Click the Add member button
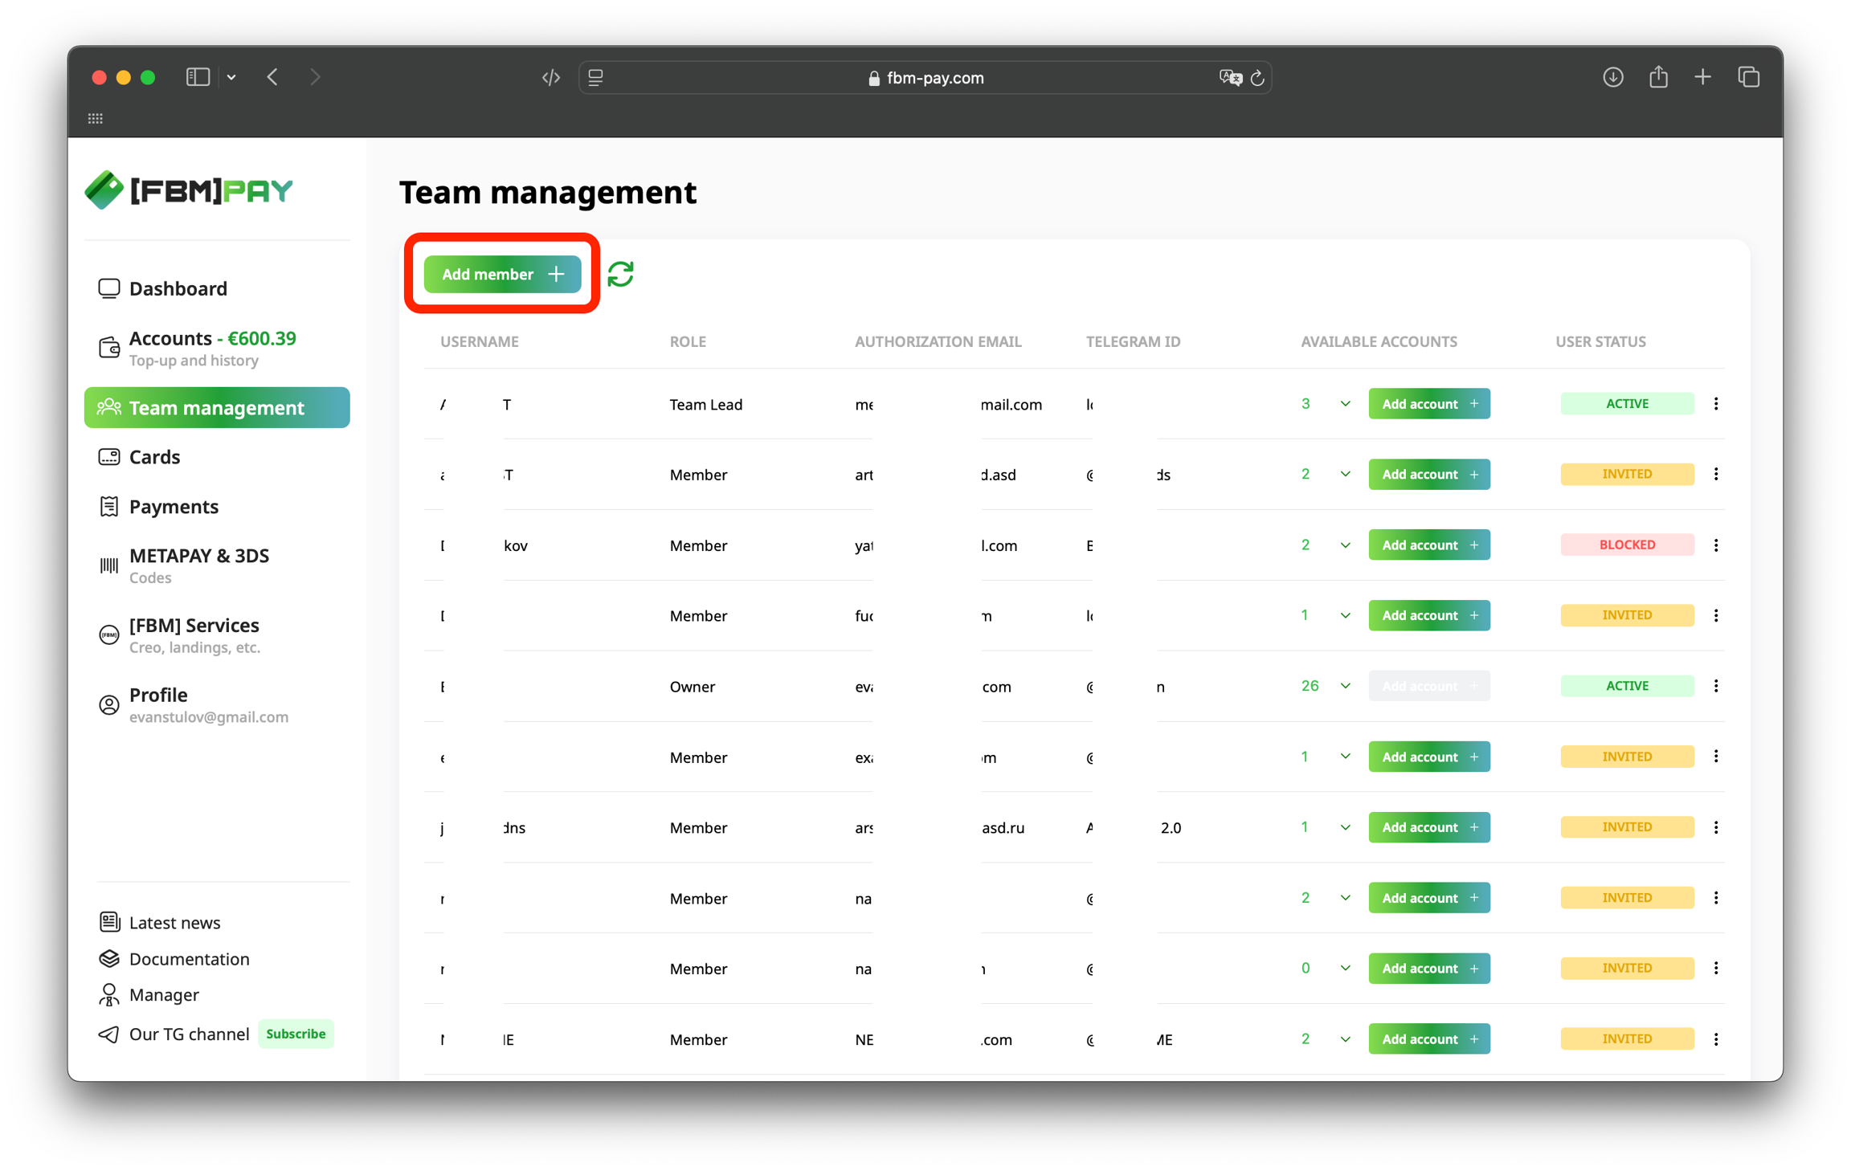The width and height of the screenshot is (1851, 1171). (x=502, y=275)
